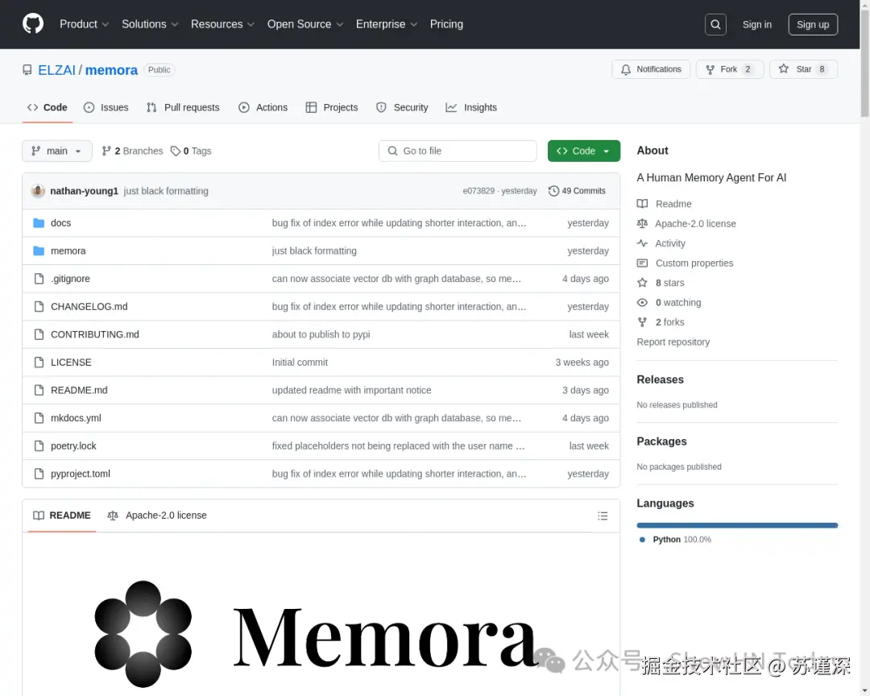Click the Notifications bell icon

click(x=625, y=69)
